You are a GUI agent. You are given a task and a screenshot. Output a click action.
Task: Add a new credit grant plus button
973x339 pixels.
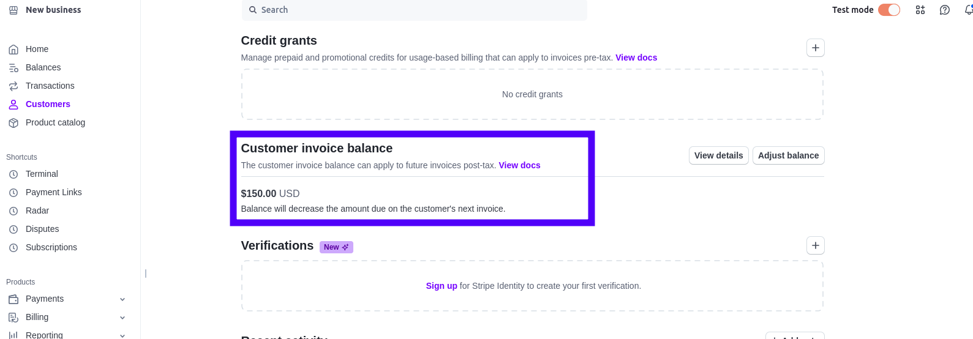coord(815,48)
